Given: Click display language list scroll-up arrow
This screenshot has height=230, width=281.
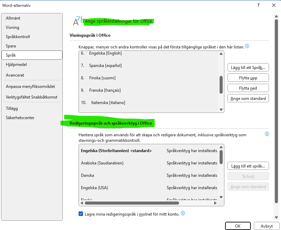Looking at the screenshot, I should 221,54.
